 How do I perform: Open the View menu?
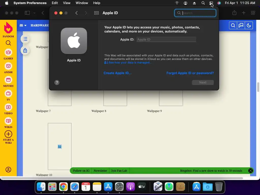click(x=67, y=3)
